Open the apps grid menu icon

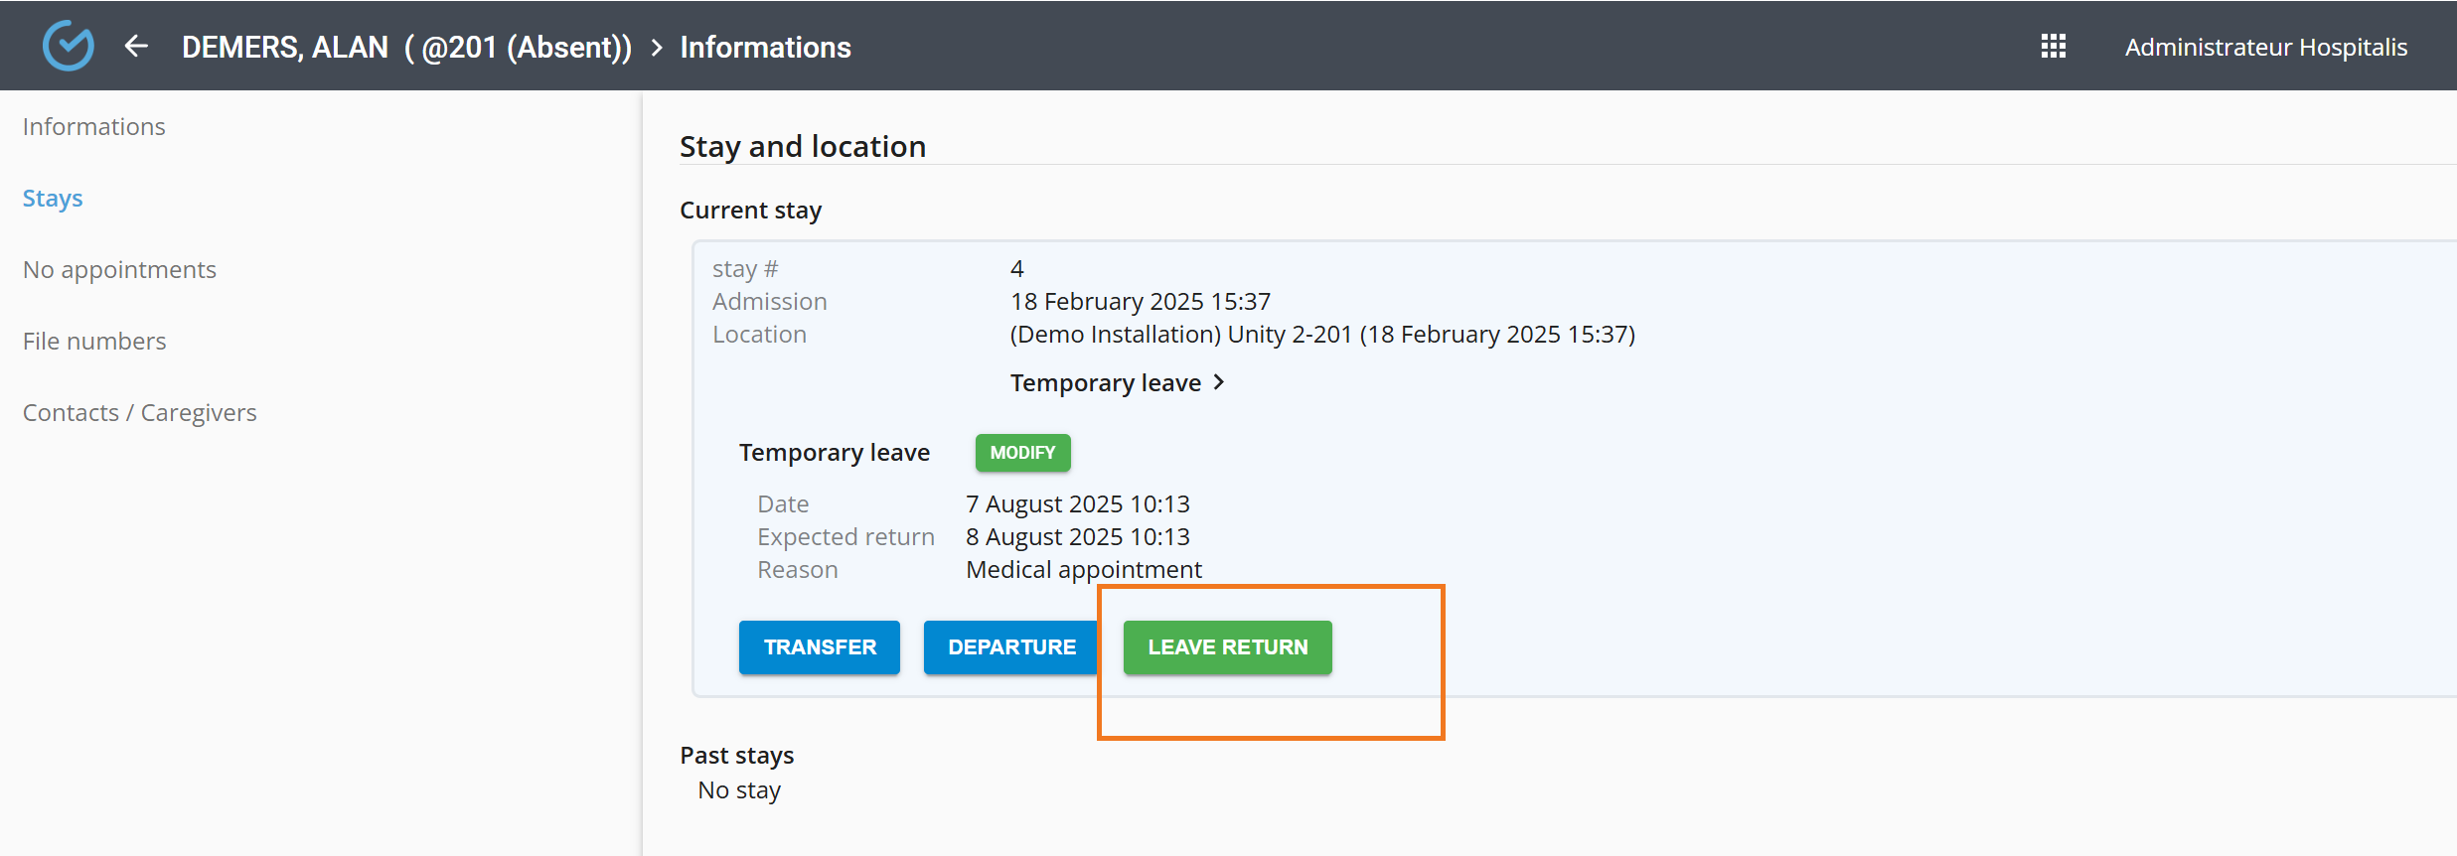2053,47
